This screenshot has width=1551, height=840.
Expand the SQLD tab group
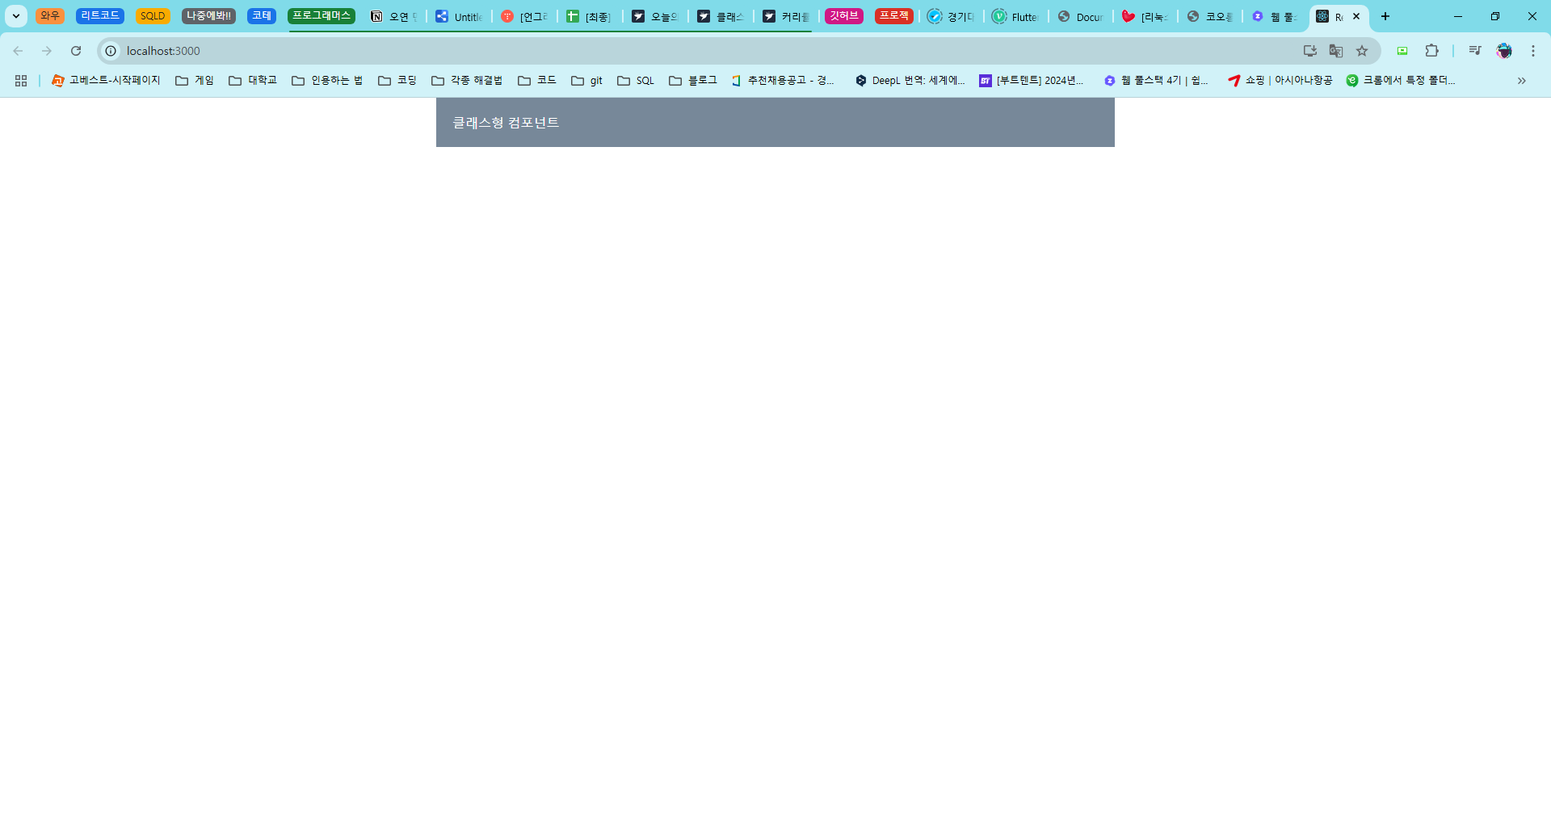click(153, 16)
